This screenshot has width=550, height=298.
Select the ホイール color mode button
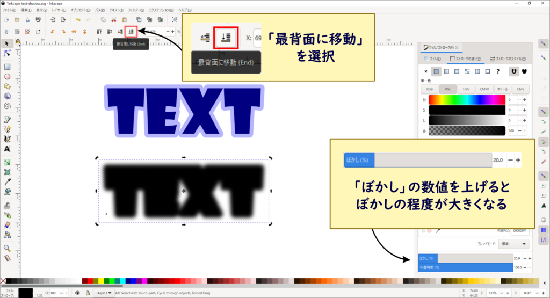click(502, 89)
